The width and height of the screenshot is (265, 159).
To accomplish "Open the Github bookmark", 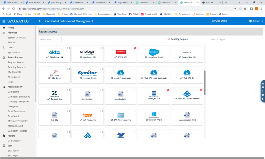I will [x=134, y=14].
